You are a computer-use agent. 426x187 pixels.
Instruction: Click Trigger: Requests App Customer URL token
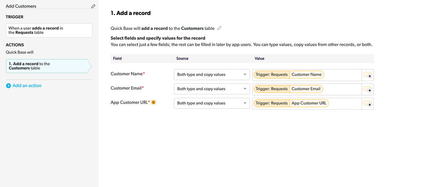(x=291, y=103)
